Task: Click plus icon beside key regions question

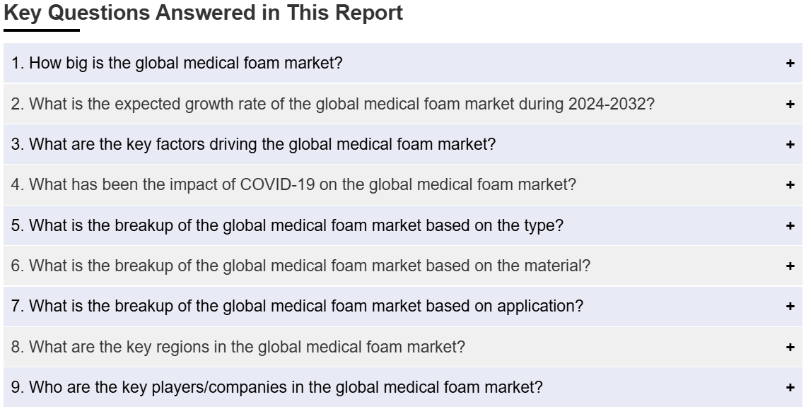Action: (790, 347)
